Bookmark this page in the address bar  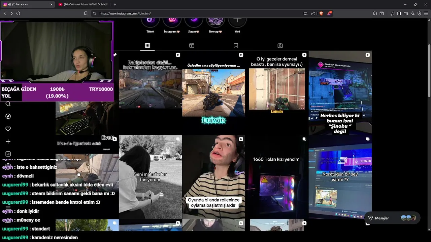click(86, 13)
